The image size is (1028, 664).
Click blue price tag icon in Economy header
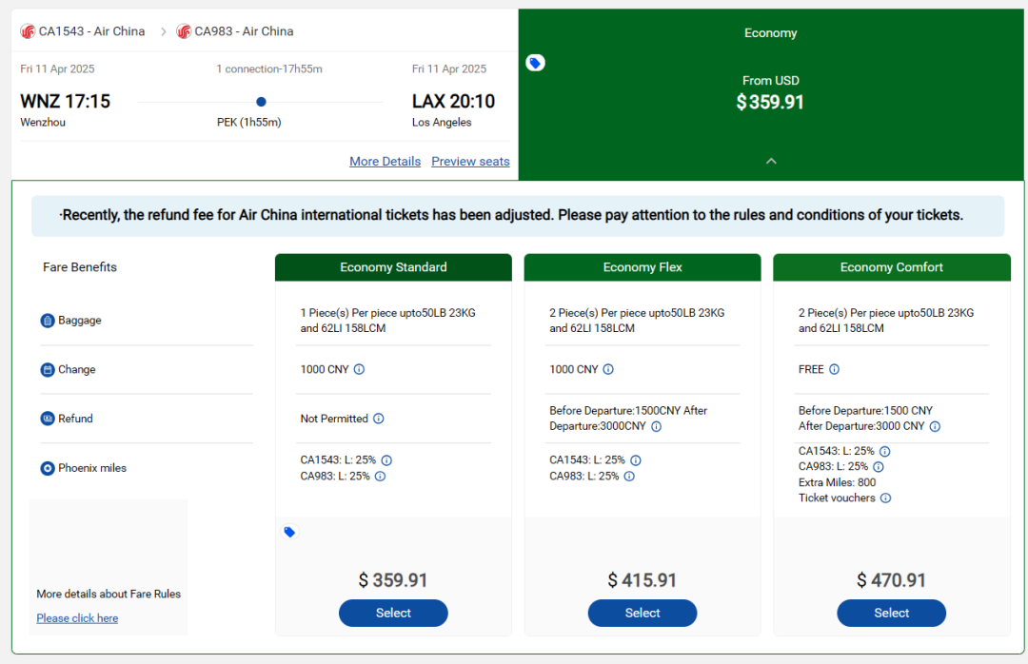tap(535, 63)
